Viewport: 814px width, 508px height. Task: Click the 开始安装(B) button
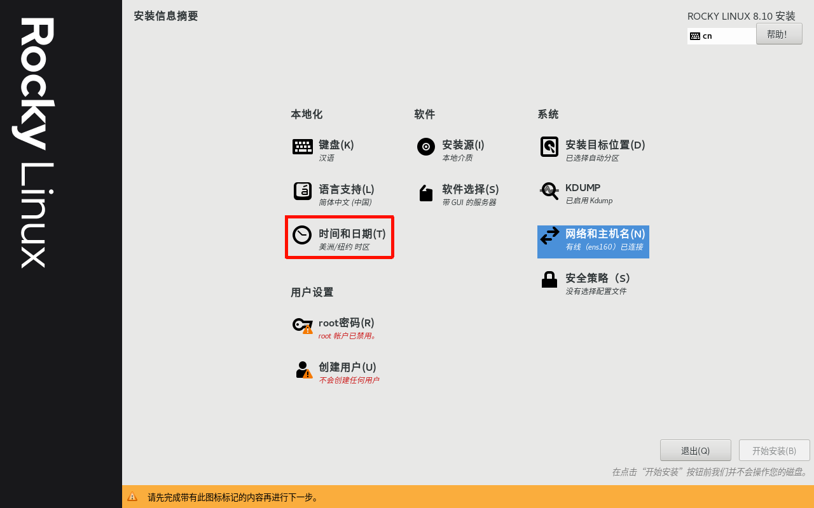coord(775,450)
